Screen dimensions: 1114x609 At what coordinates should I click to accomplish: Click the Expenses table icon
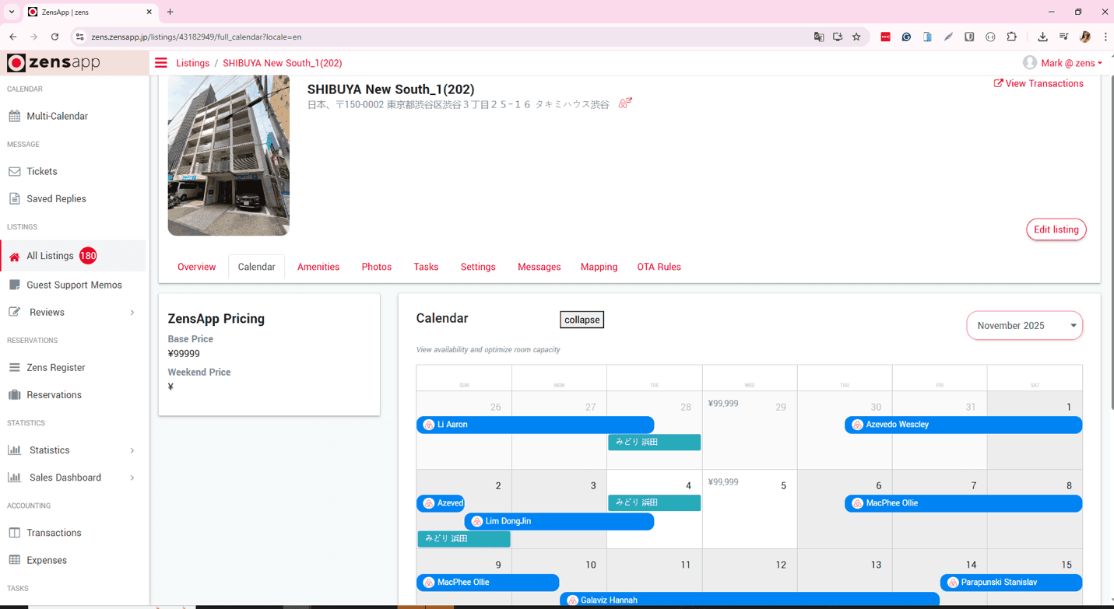pos(14,560)
